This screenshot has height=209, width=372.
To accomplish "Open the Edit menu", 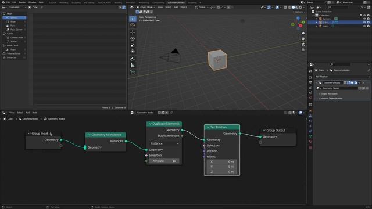I will point(14,2).
